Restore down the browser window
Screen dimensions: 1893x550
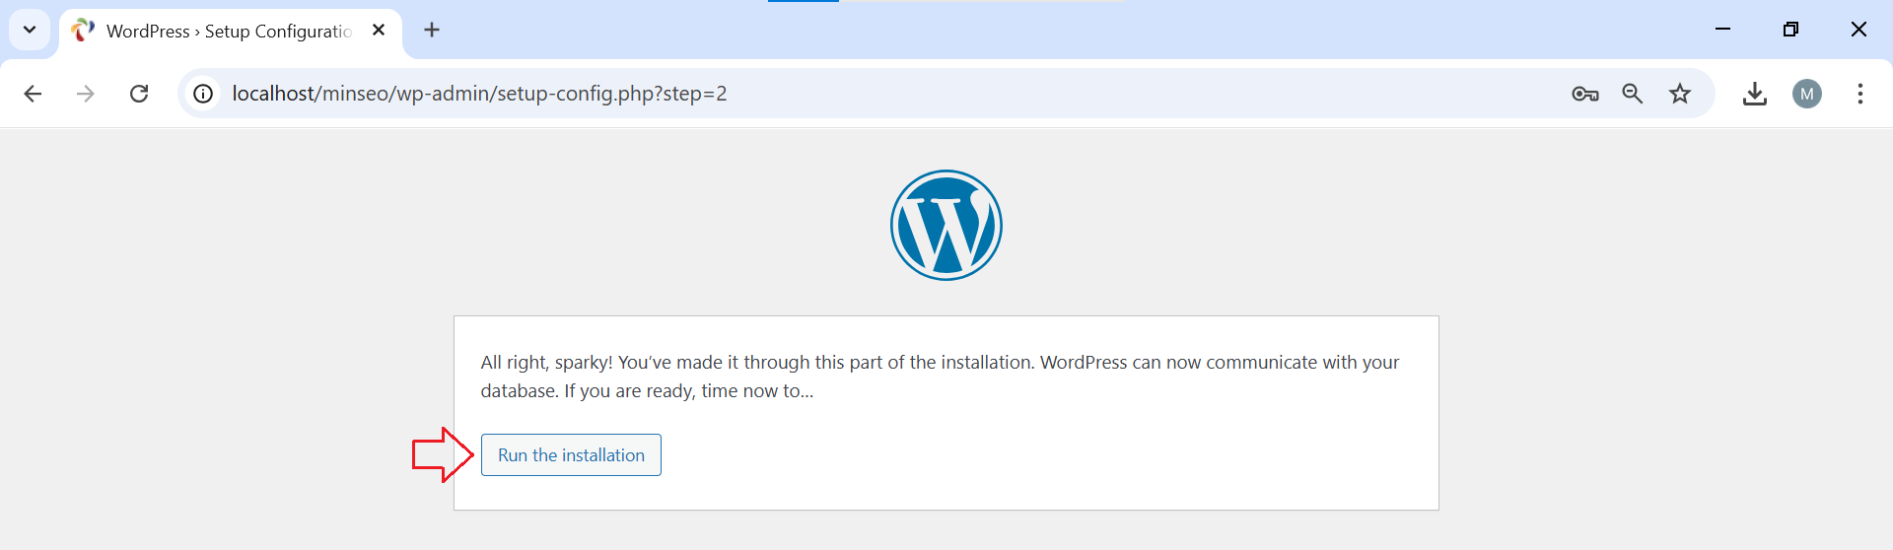(x=1790, y=30)
